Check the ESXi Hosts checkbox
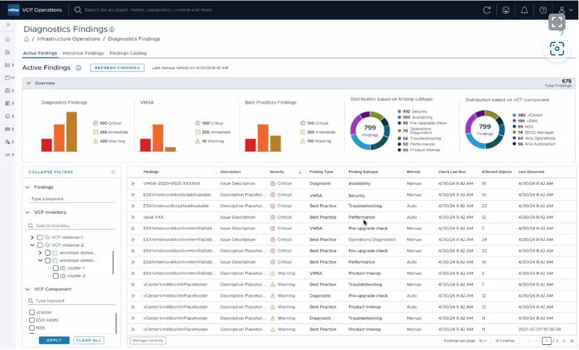The height and width of the screenshot is (350, 579). [x=32, y=320]
